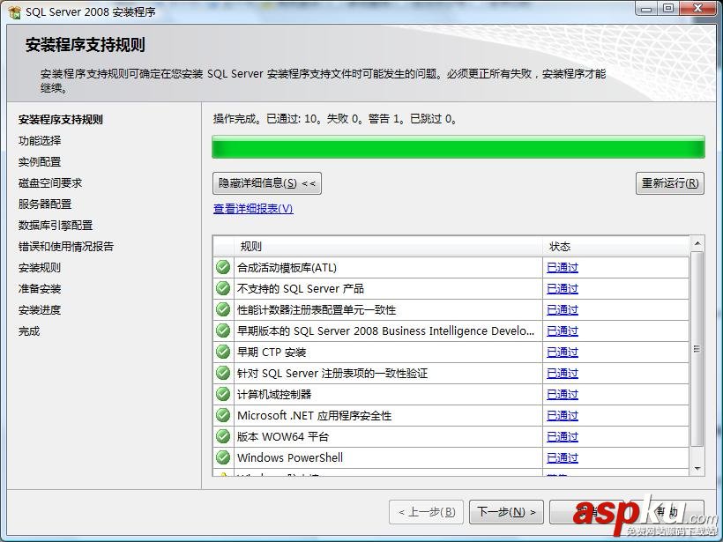This screenshot has width=723, height=542.
Task: Open 查看详细报表(V) link
Action: point(253,208)
